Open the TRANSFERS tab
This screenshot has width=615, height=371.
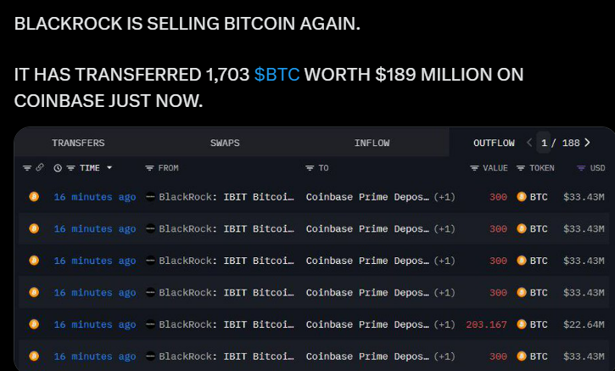tap(78, 143)
